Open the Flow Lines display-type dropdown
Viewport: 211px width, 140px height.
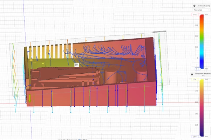tap(202, 10)
